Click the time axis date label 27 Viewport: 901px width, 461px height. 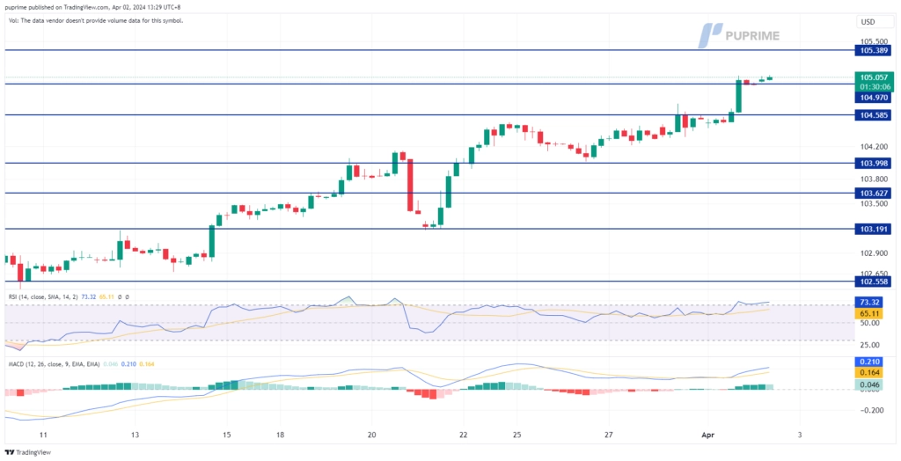tap(609, 435)
